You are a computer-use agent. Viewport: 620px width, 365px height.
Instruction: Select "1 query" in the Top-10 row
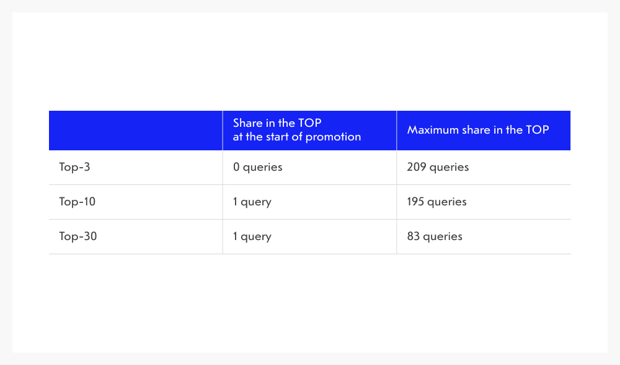252,202
